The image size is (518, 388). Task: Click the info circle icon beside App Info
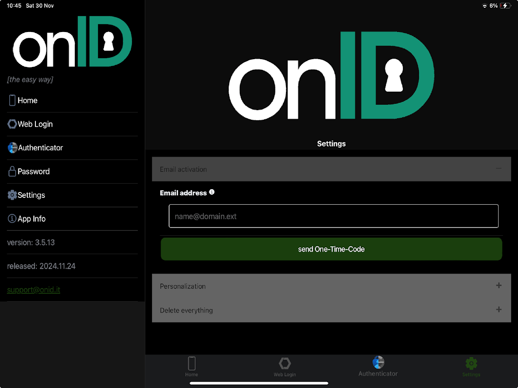coord(12,218)
